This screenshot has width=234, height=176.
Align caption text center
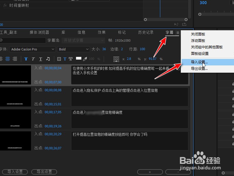pos(8,59)
